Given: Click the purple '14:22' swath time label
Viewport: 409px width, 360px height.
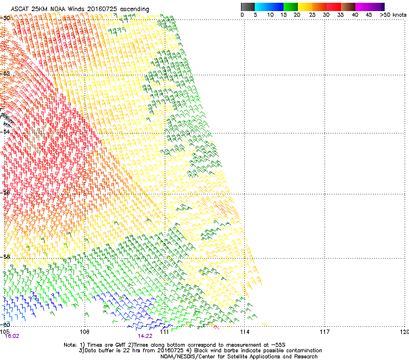Looking at the screenshot, I should (145, 336).
